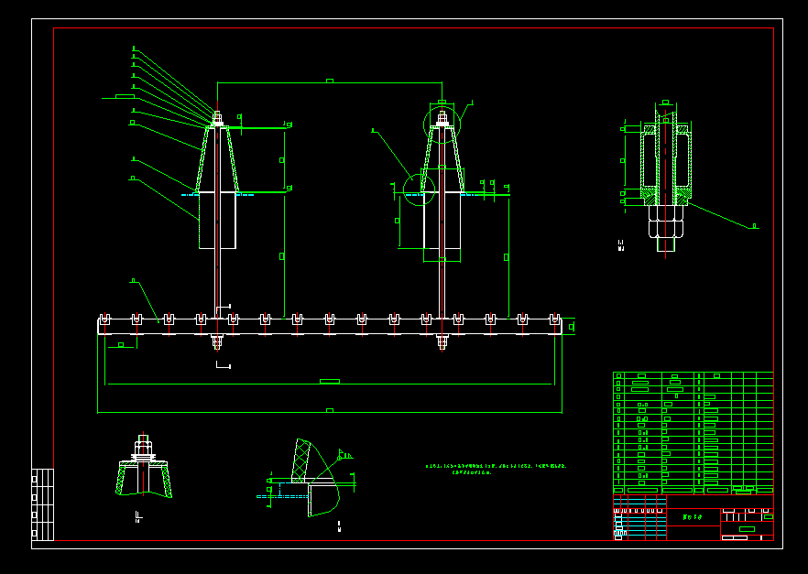Select the overall width dimension label at the bottom
Image resolution: width=808 pixels, height=574 pixels.
[330, 410]
